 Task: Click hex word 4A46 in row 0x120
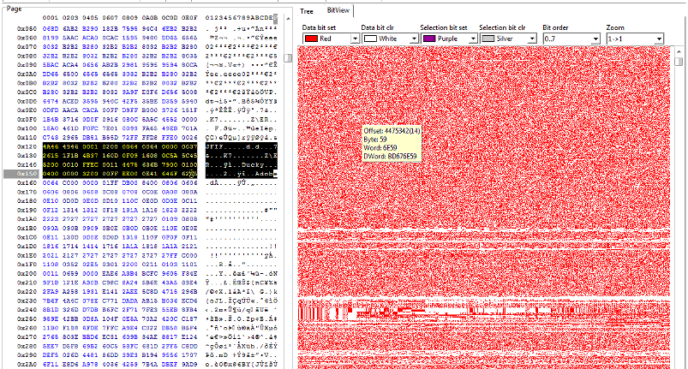coord(50,146)
